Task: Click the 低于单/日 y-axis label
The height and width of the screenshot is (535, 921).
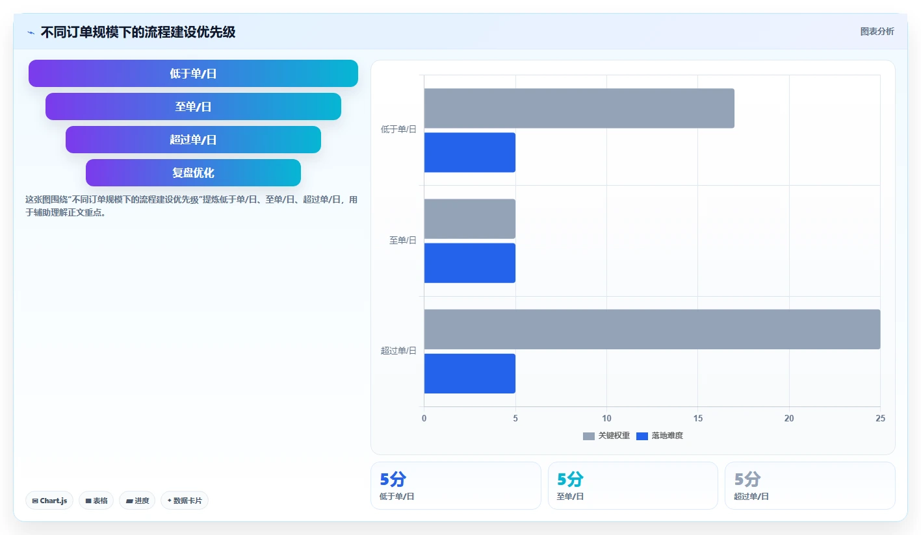Action: [398, 129]
